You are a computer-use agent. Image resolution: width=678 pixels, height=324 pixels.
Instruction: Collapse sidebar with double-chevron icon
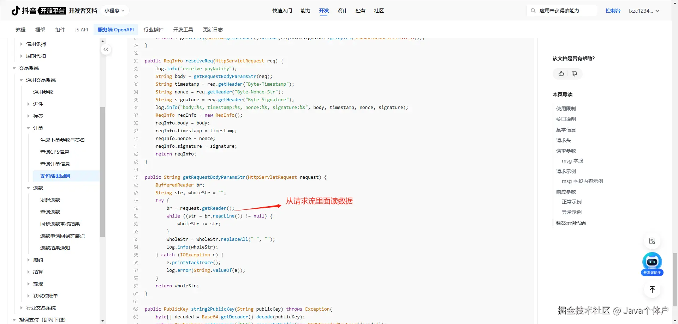tap(106, 49)
